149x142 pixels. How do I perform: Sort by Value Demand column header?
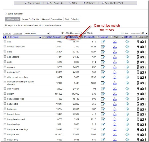[54, 37]
